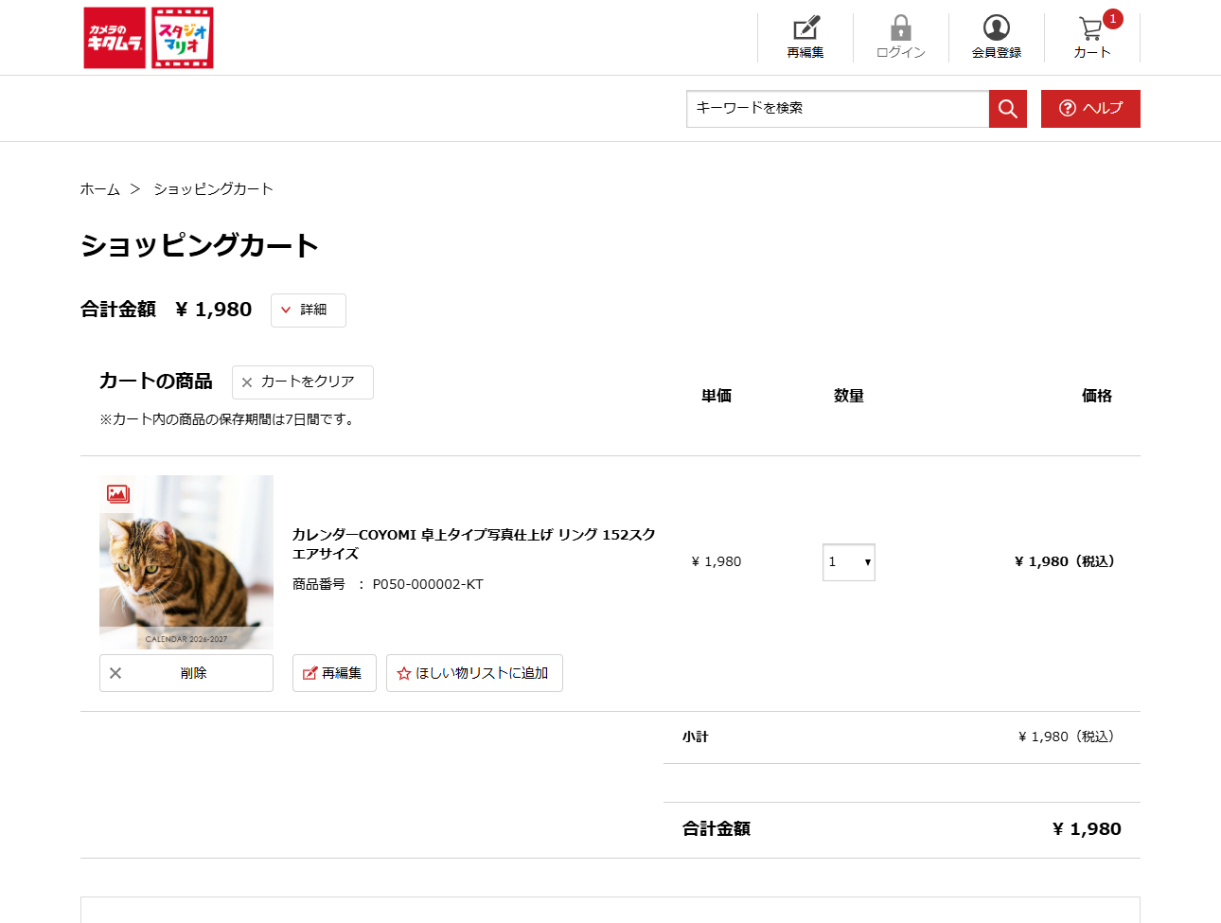Click the スタジオマリオ logo
Screen dimensions: 1221x923
(x=181, y=38)
